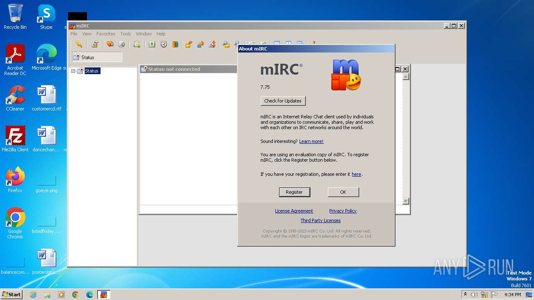This screenshot has width=534, height=300.
Task: Click the DCC Chat toolbar icon
Action: (200, 44)
